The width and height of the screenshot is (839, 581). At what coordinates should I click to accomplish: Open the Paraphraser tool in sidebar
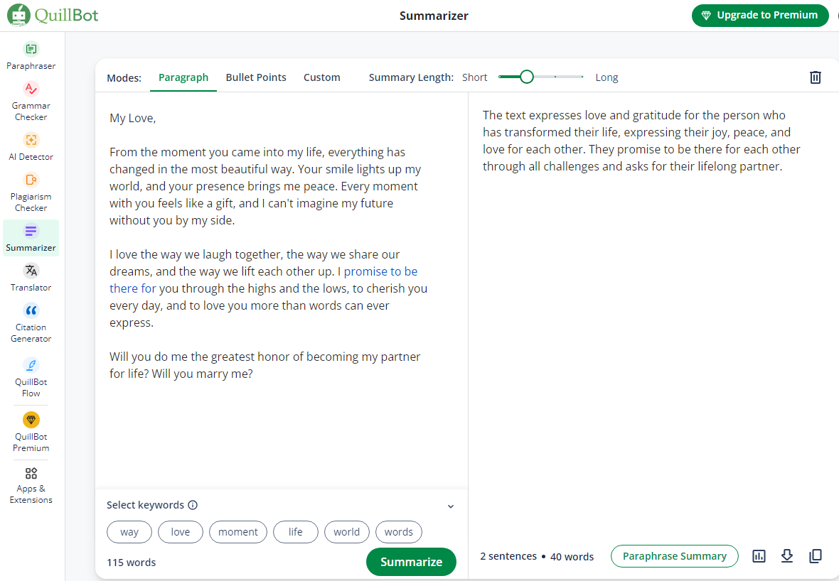(x=31, y=56)
